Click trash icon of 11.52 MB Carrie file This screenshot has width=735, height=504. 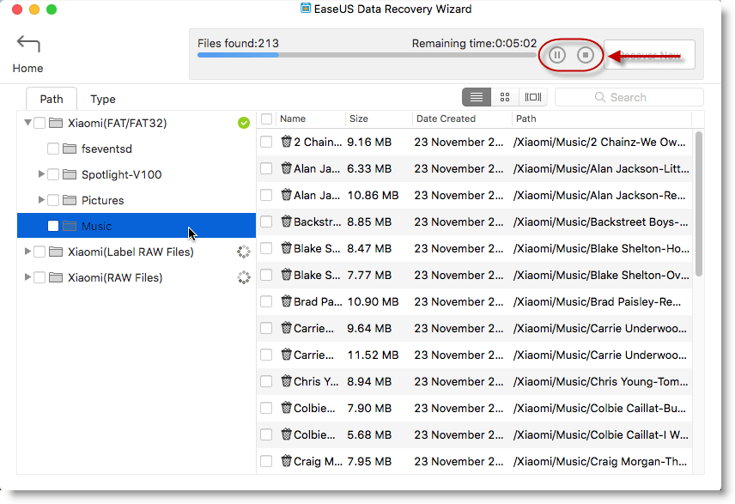tap(286, 355)
